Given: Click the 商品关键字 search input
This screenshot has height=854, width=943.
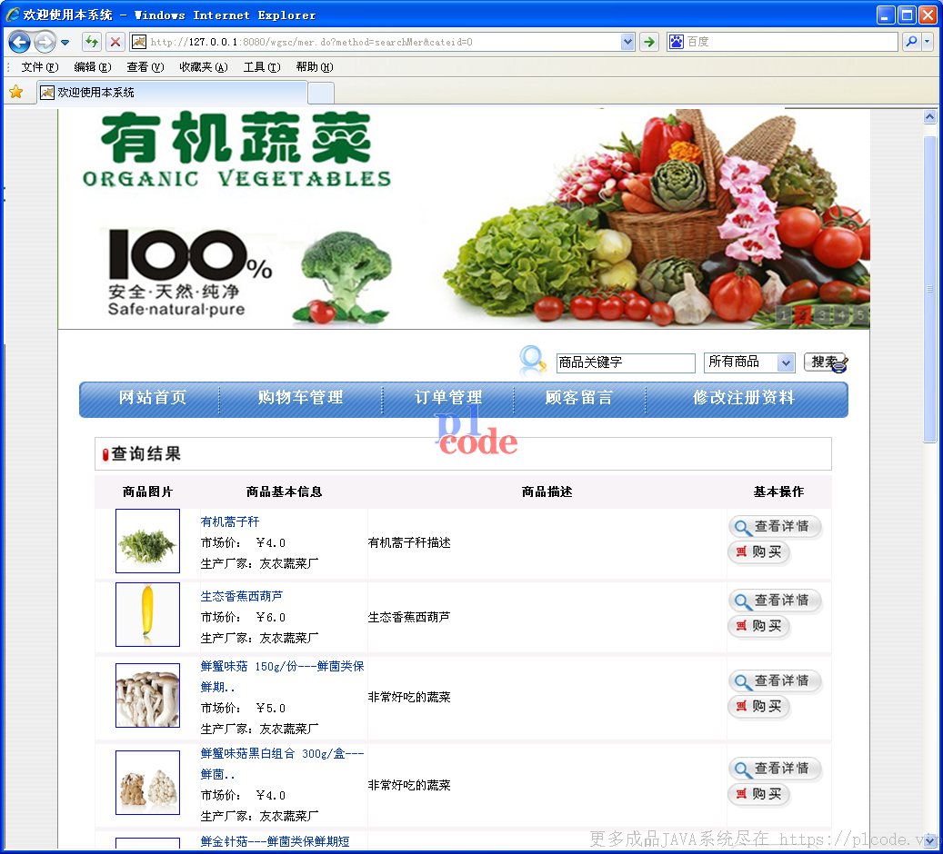Looking at the screenshot, I should 626,362.
